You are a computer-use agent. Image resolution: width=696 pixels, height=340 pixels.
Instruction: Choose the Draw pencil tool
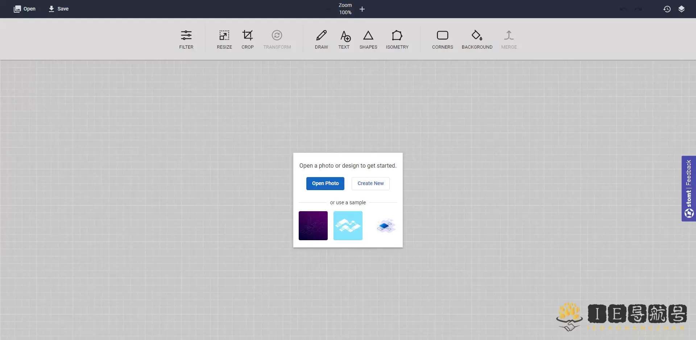(321, 39)
